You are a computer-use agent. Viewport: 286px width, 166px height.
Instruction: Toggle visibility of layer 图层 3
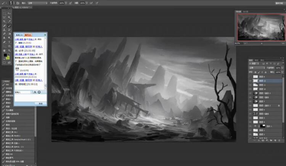[251, 130]
